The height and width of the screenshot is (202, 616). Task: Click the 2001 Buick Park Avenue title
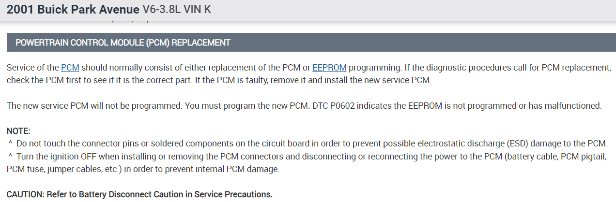73,10
